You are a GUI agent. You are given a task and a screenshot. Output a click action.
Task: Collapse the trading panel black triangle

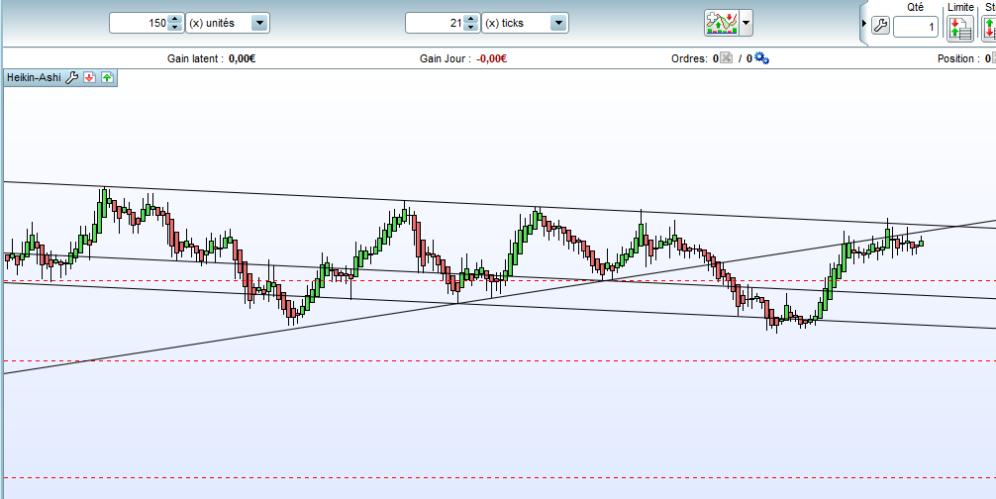pyautogui.click(x=864, y=24)
